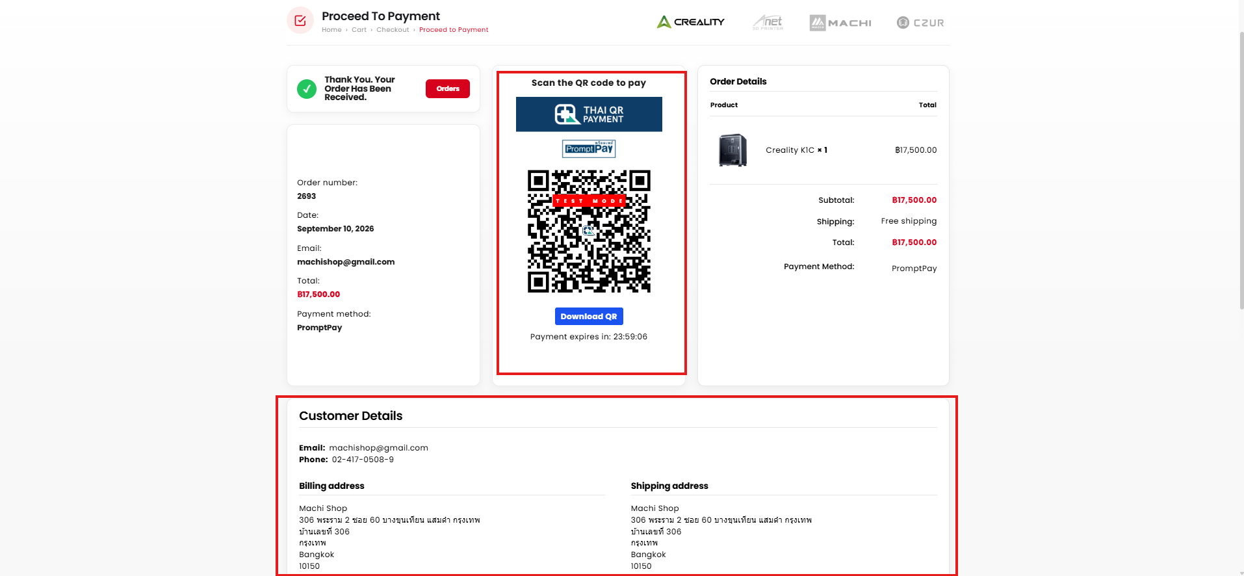Select PromptPay in Order Details payment method
The image size is (1244, 576).
pyautogui.click(x=914, y=268)
